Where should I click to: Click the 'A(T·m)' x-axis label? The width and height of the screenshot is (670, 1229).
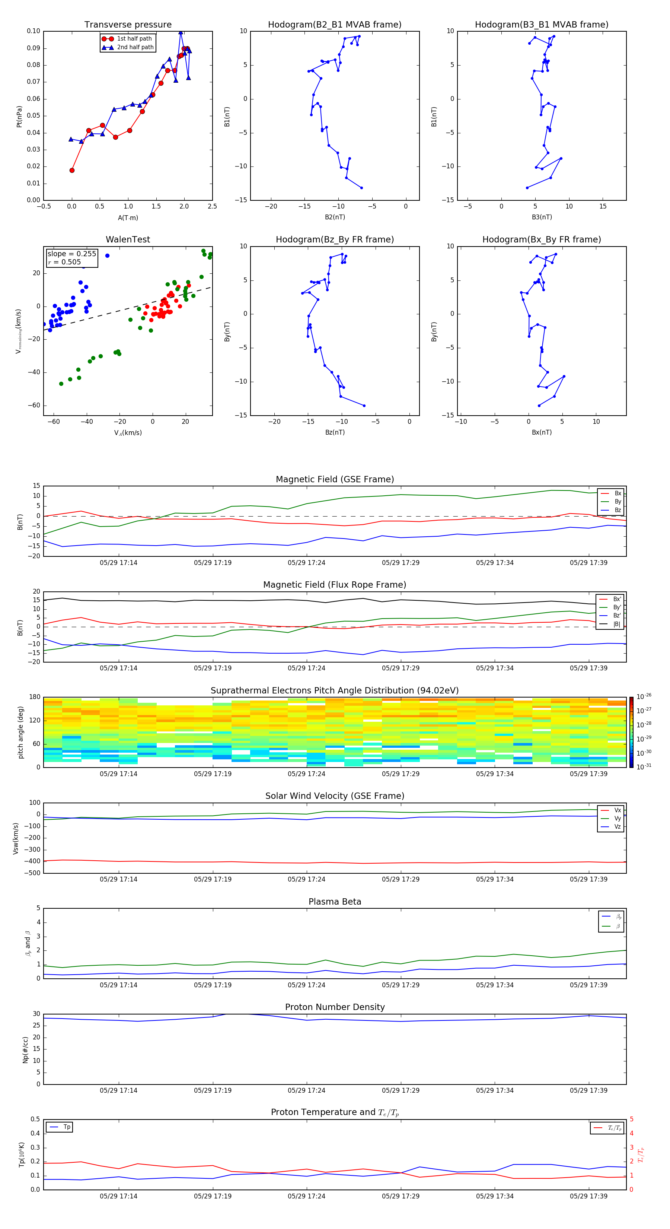(x=128, y=218)
